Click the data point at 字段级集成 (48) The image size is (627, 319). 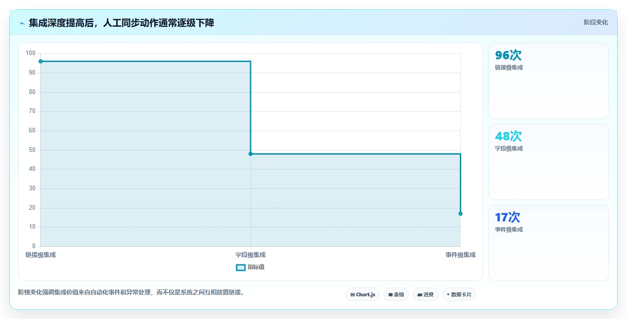[x=251, y=154]
